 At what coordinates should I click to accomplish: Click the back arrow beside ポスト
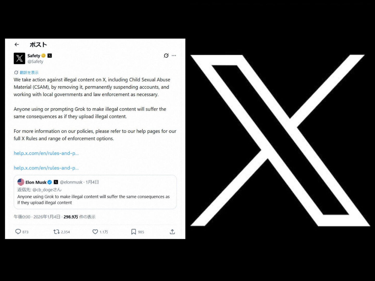point(17,44)
